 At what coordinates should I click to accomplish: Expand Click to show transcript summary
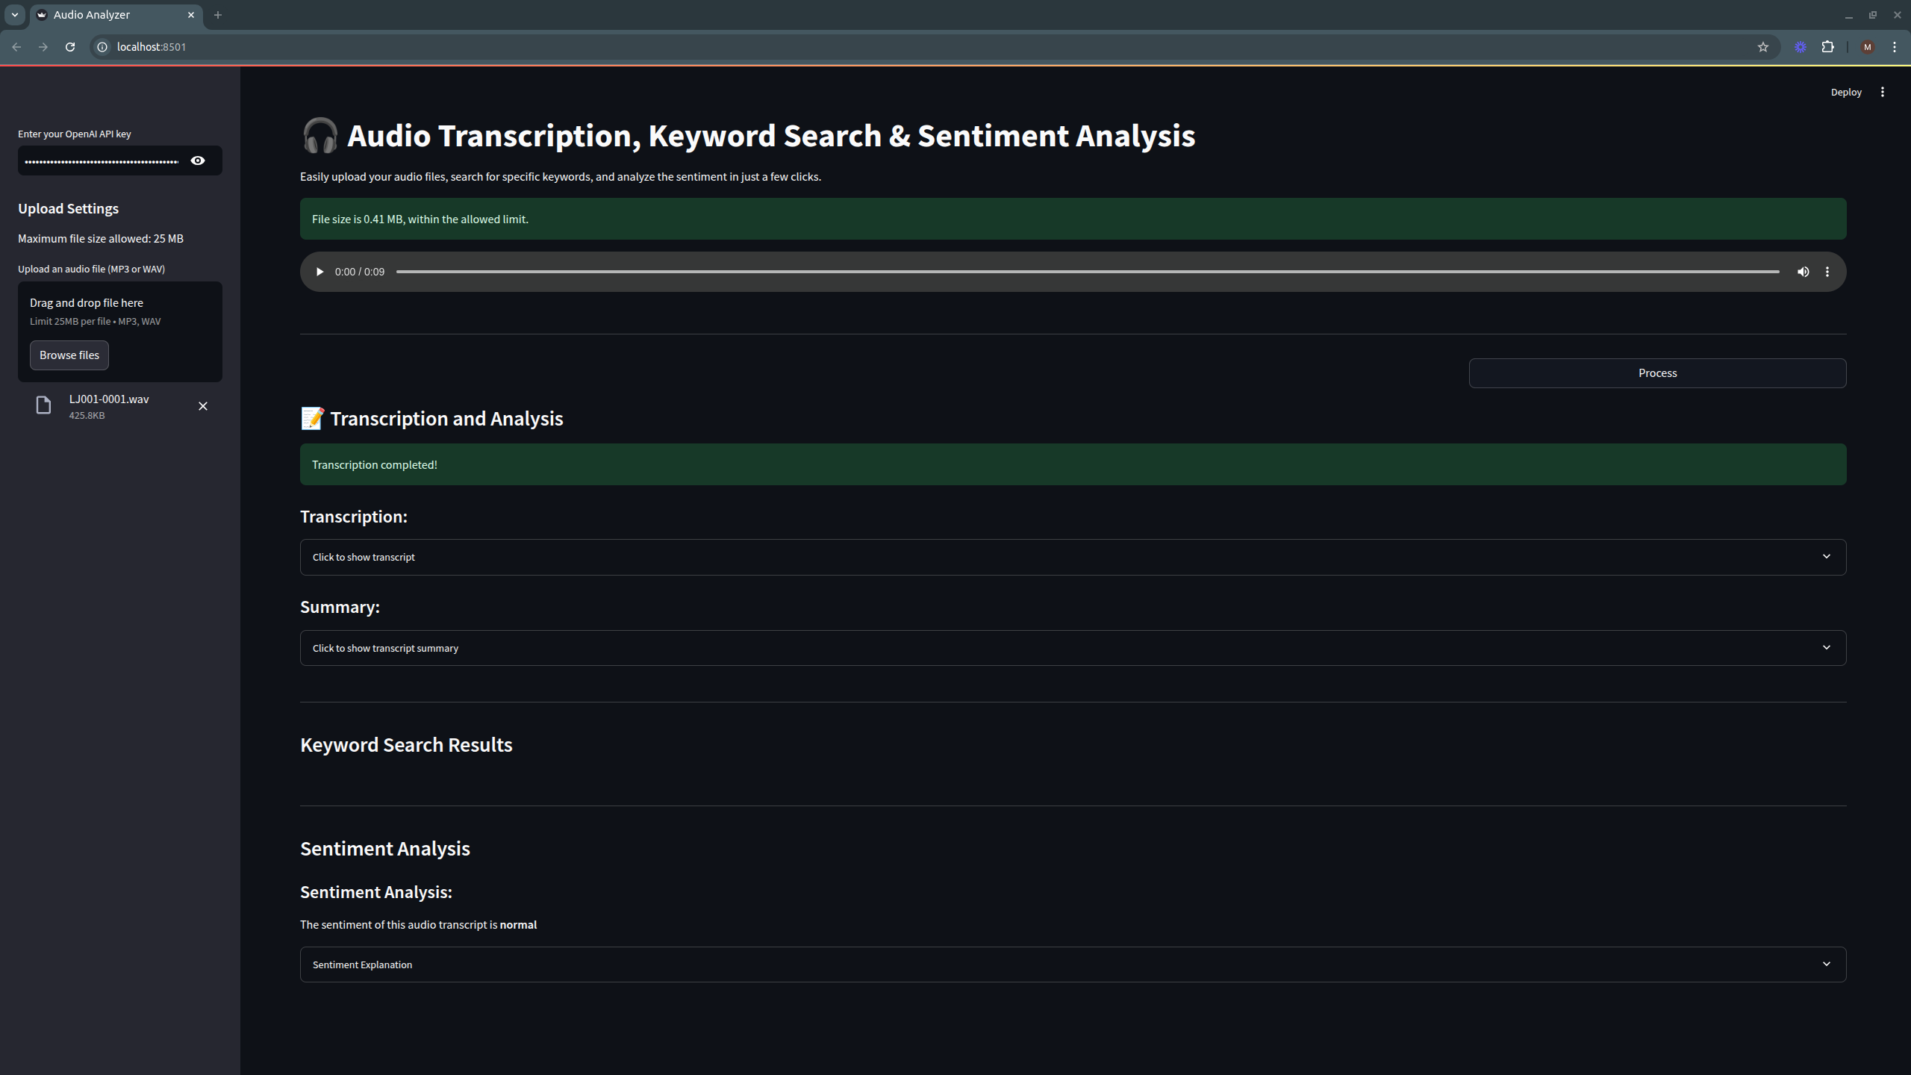tap(1073, 648)
